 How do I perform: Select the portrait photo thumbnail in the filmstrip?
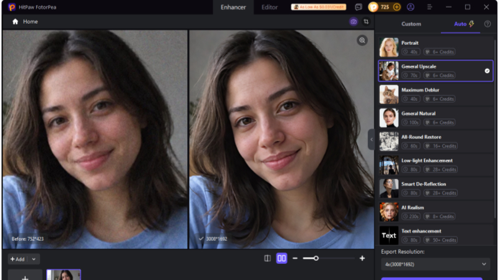[x=64, y=275]
